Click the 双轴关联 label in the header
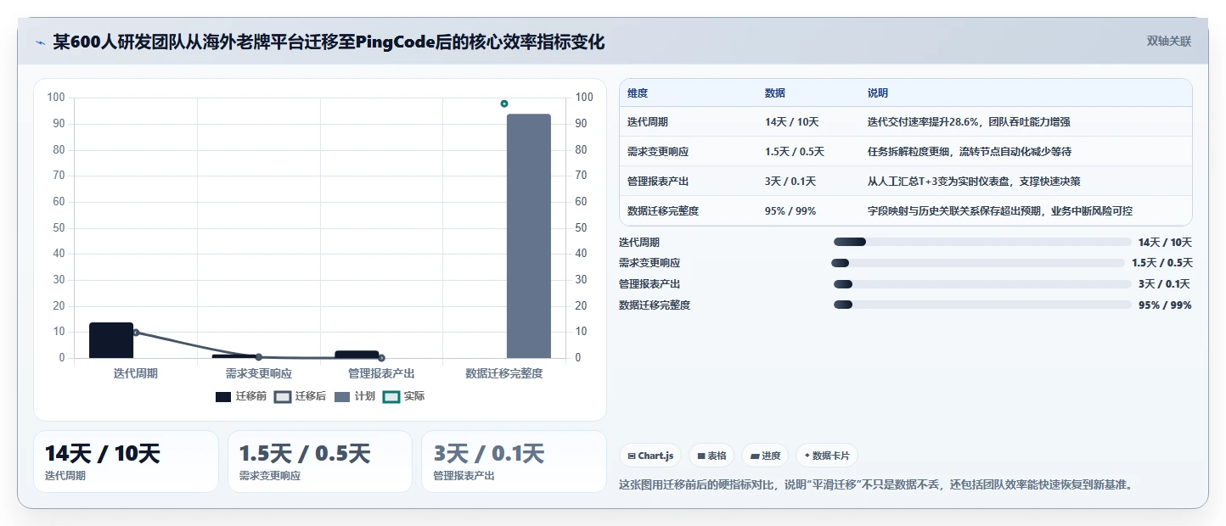 pos(1169,42)
